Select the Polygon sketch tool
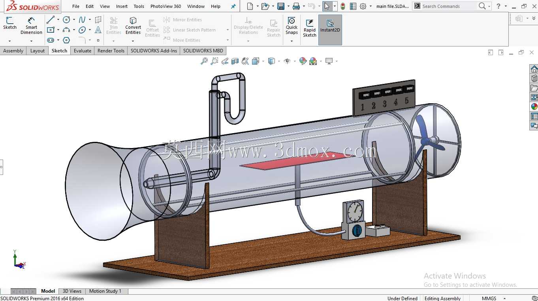The width and height of the screenshot is (538, 301). (66, 40)
